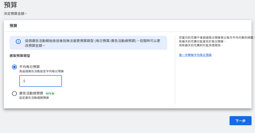Click the 預算 card header title
Viewport: 255px width, 133px height.
pos(13,26)
